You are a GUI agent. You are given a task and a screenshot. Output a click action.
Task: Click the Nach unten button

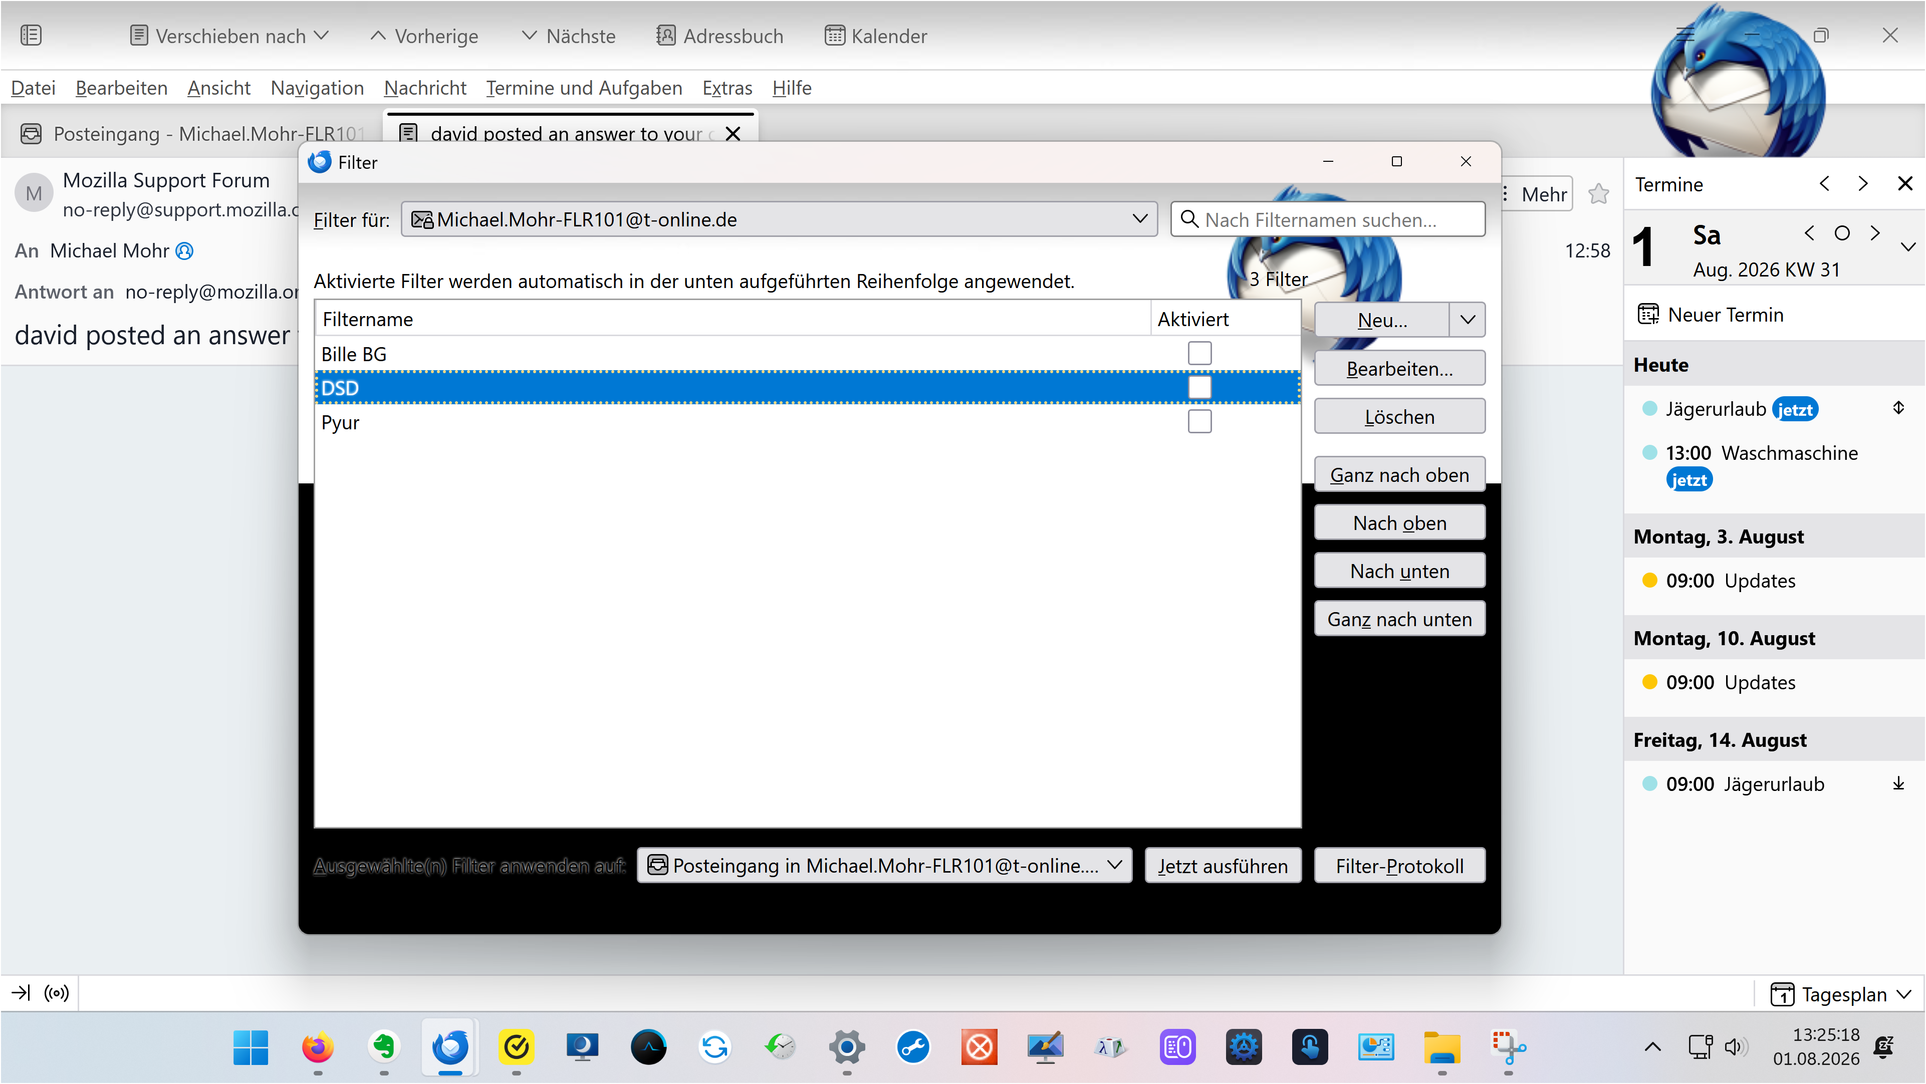[1399, 571]
